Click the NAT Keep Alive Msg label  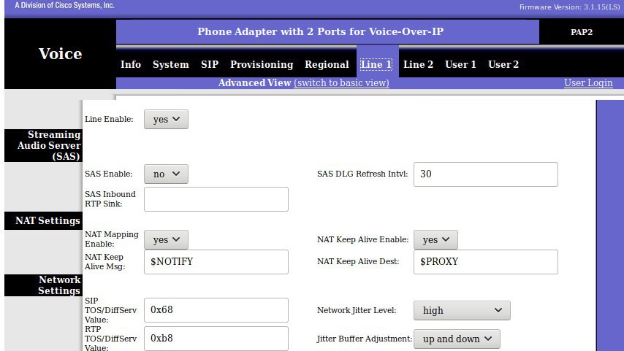coord(104,261)
